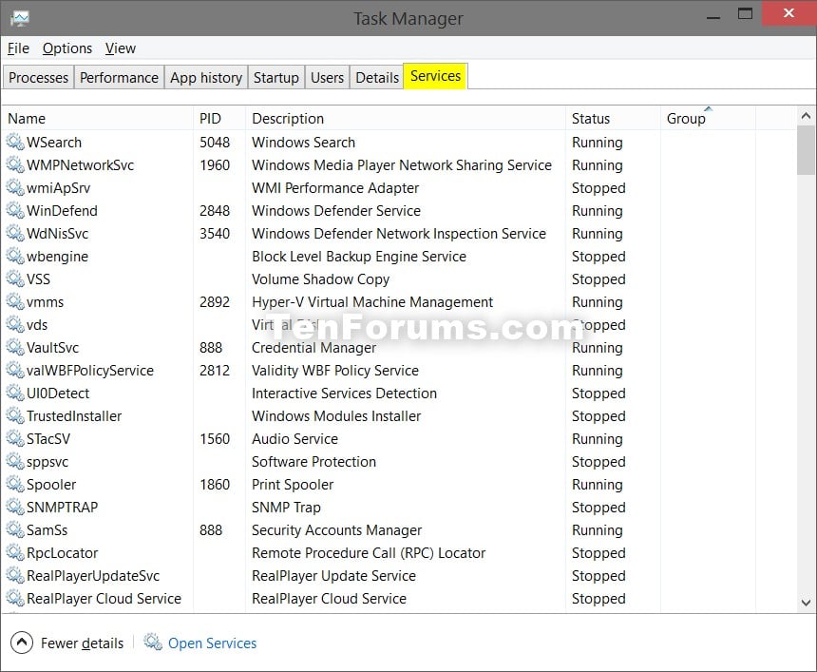Select the "Print Spooler" description
Image resolution: width=817 pixels, height=672 pixels.
(x=293, y=485)
